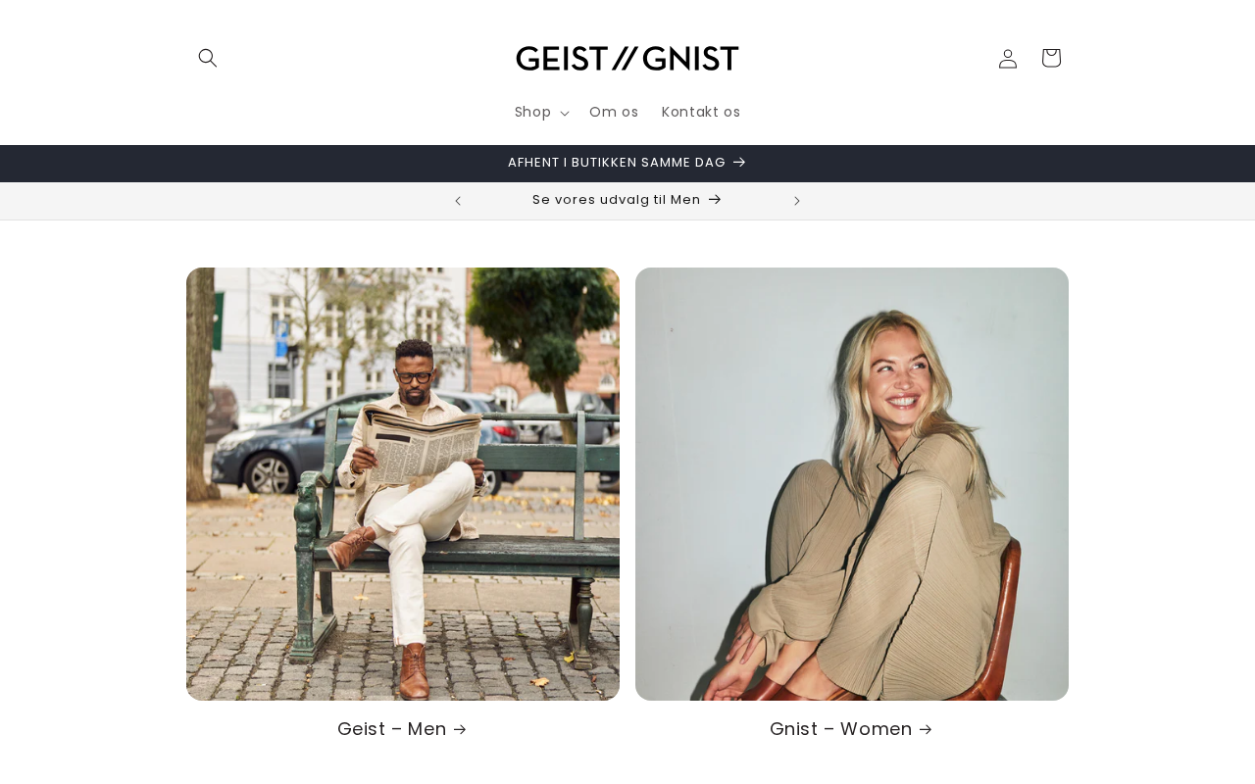The height and width of the screenshot is (784, 1255).
Task: Click the account login person icon
Action: tap(1008, 58)
